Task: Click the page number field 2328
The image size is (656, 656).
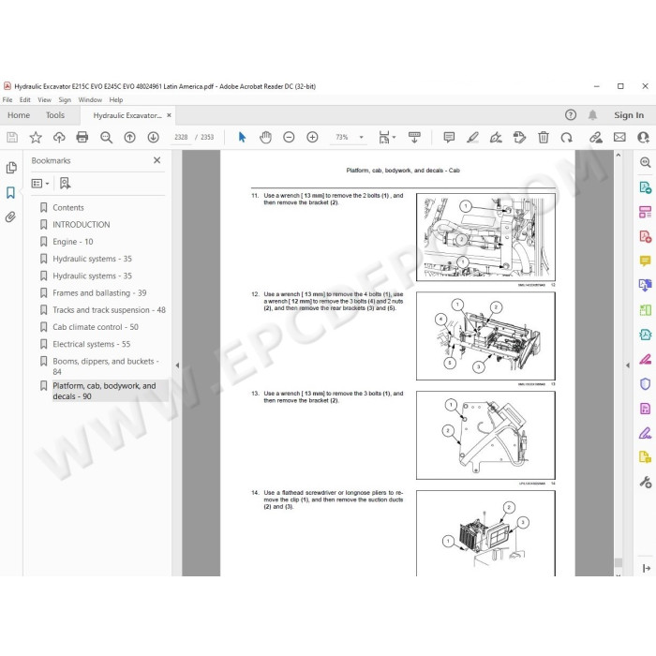Action: [181, 137]
